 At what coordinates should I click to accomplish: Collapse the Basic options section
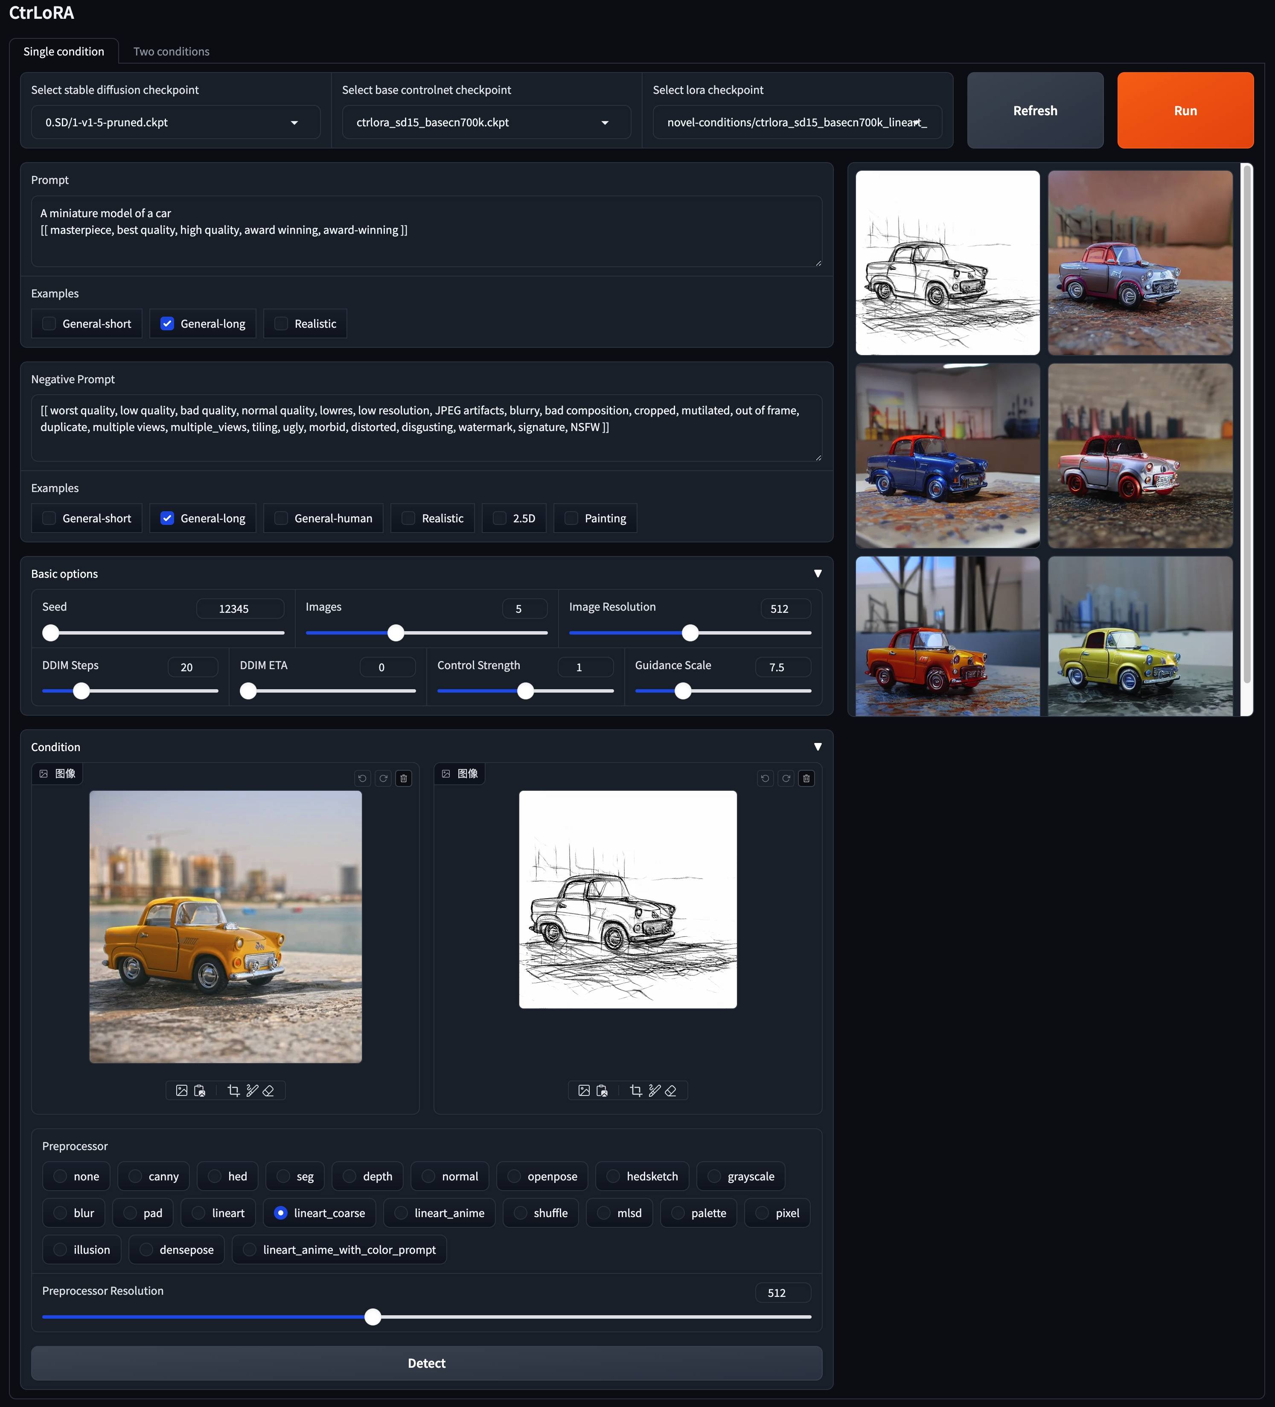[817, 574]
